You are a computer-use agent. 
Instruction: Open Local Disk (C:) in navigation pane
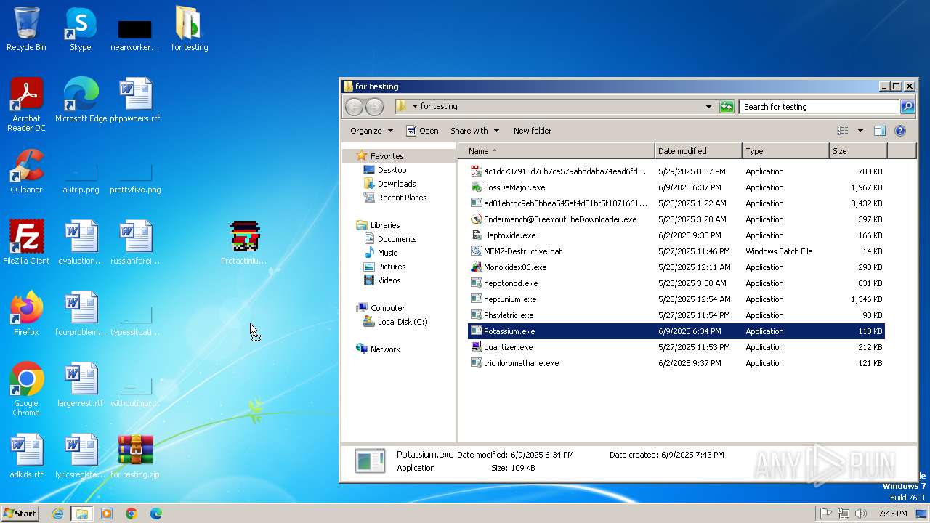[x=403, y=322]
